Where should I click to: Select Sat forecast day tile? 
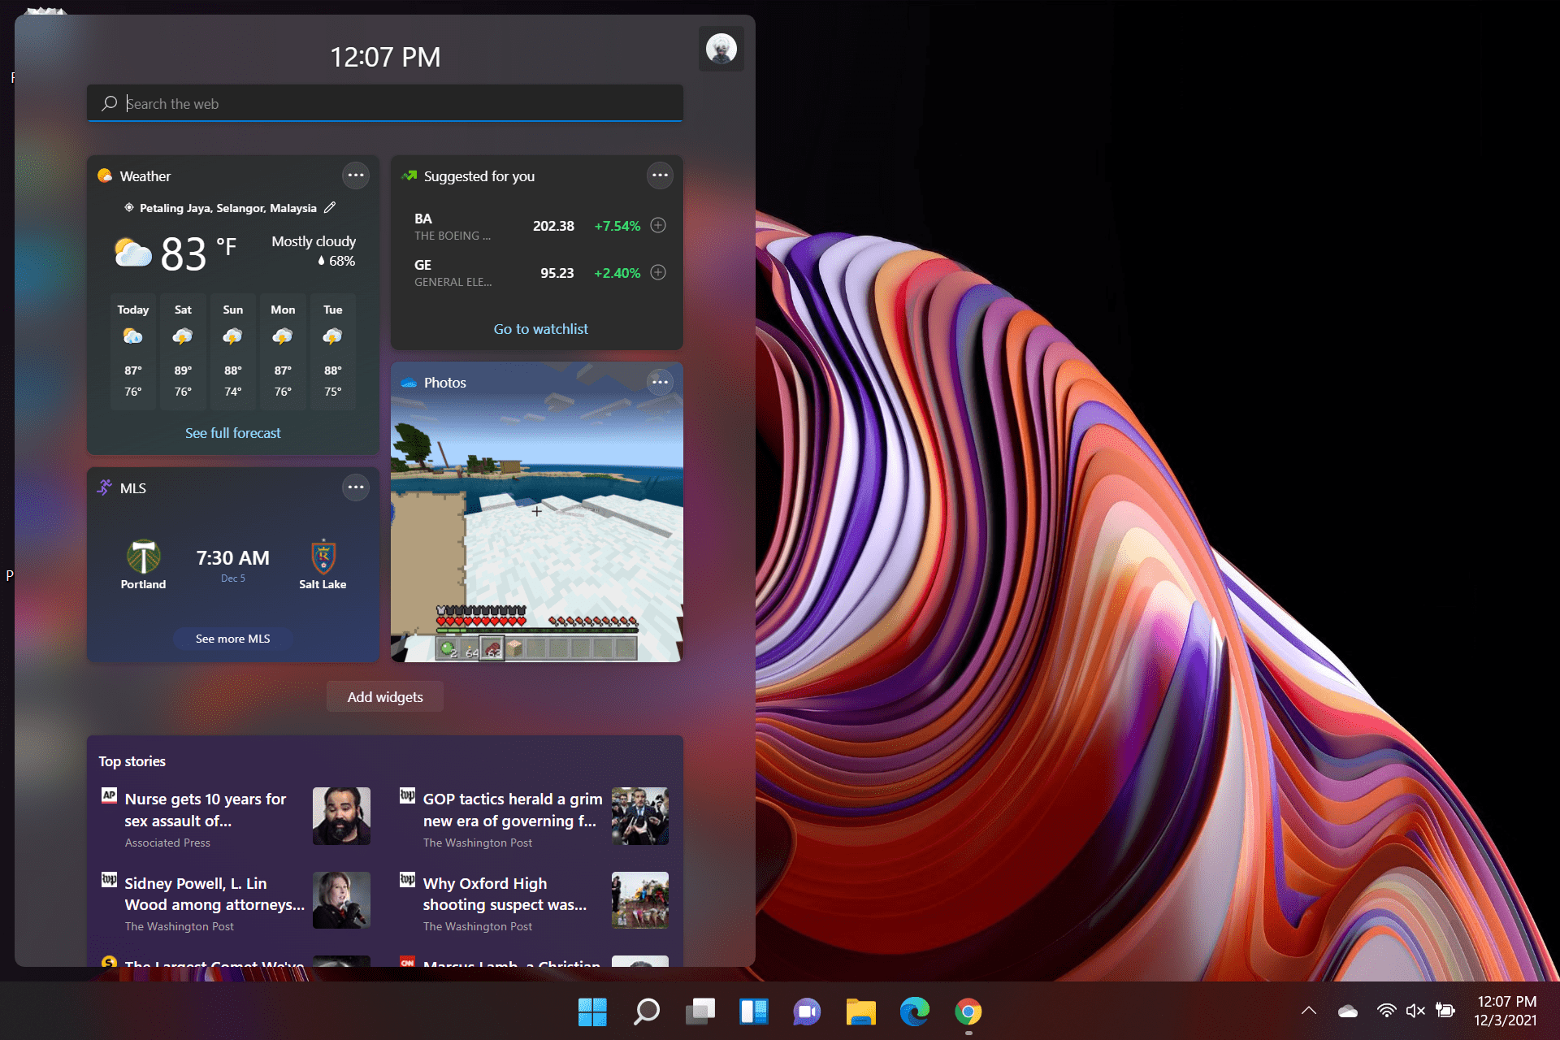tap(183, 351)
